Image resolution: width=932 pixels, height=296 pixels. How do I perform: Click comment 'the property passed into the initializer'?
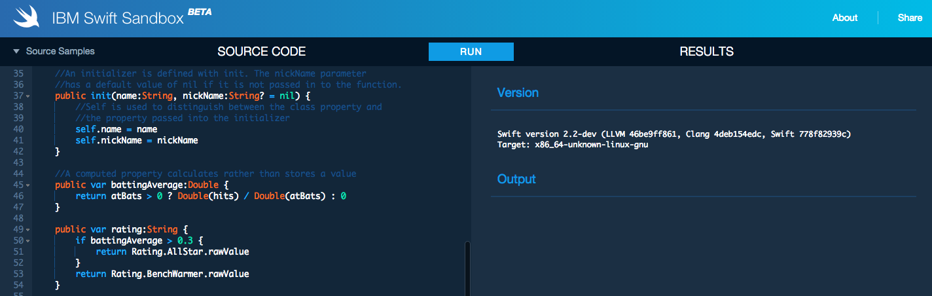(183, 118)
